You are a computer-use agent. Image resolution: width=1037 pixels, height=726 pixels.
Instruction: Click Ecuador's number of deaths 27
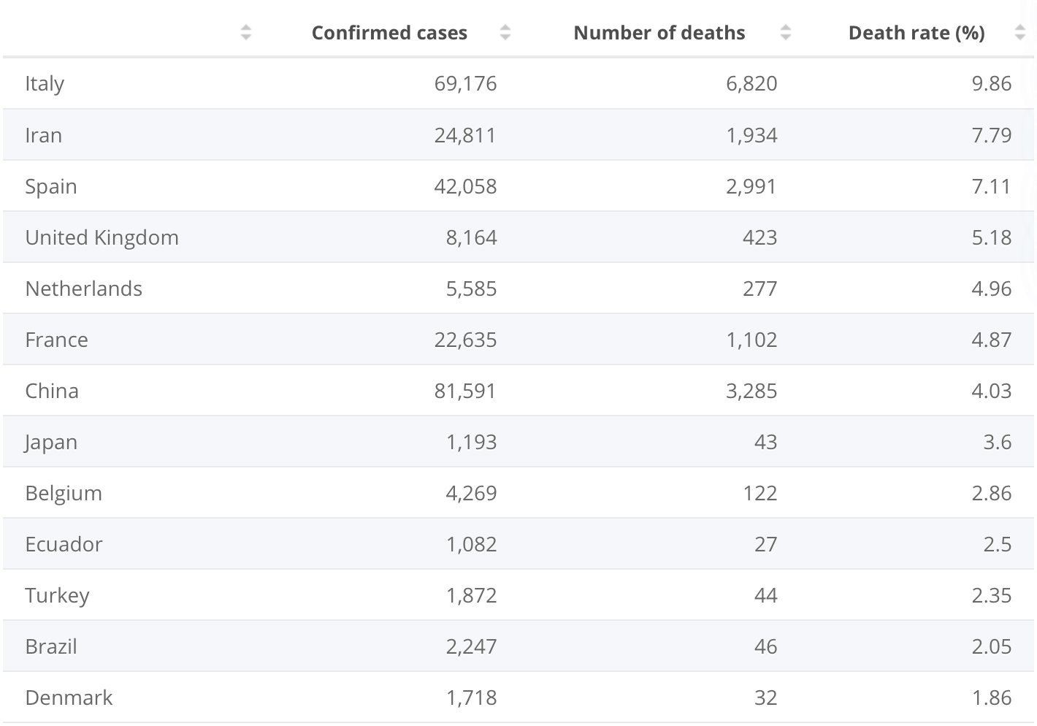tap(765, 544)
